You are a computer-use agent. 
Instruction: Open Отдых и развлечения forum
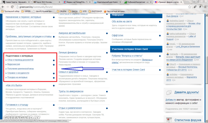point(70,108)
